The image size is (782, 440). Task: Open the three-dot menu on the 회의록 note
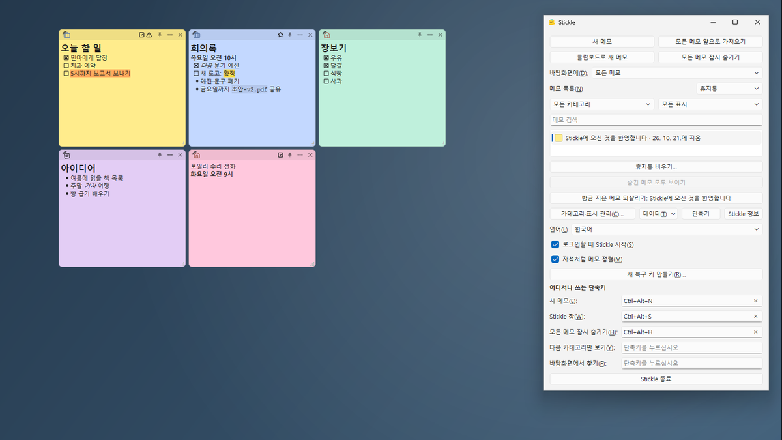pos(300,35)
